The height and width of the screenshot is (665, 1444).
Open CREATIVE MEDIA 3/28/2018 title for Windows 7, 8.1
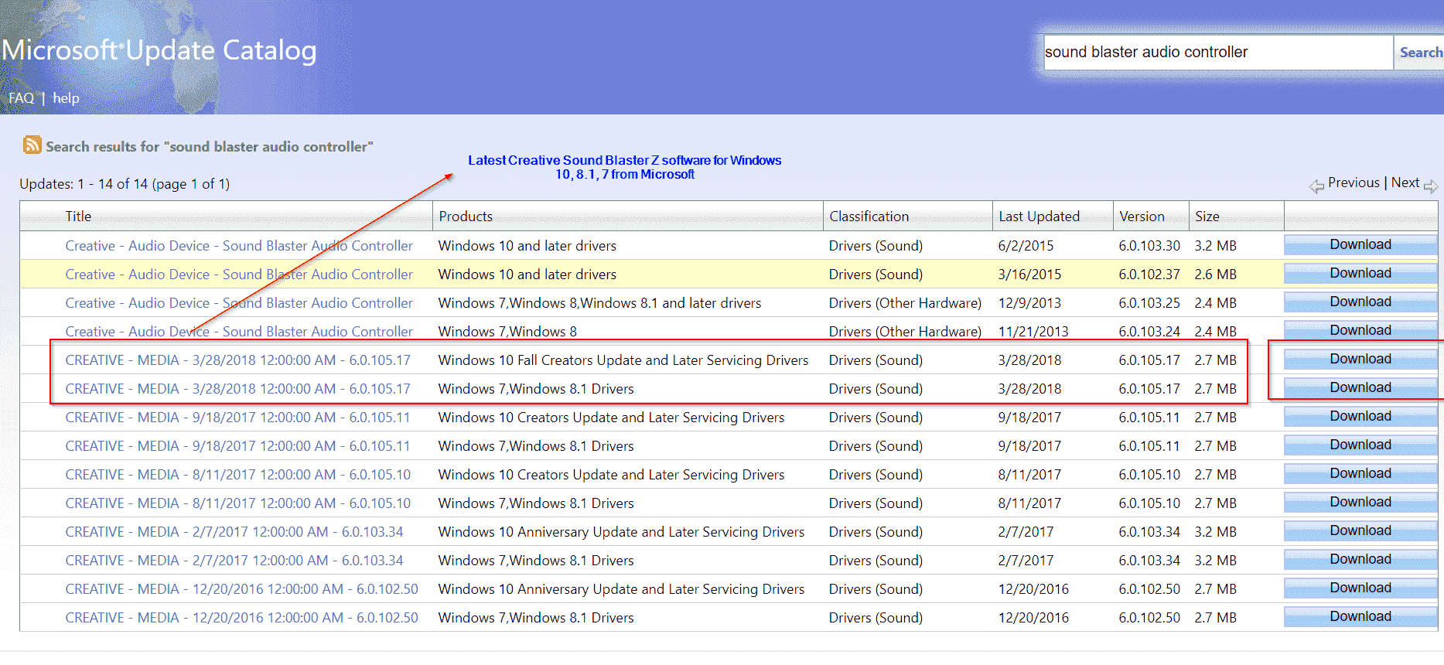coord(237,389)
